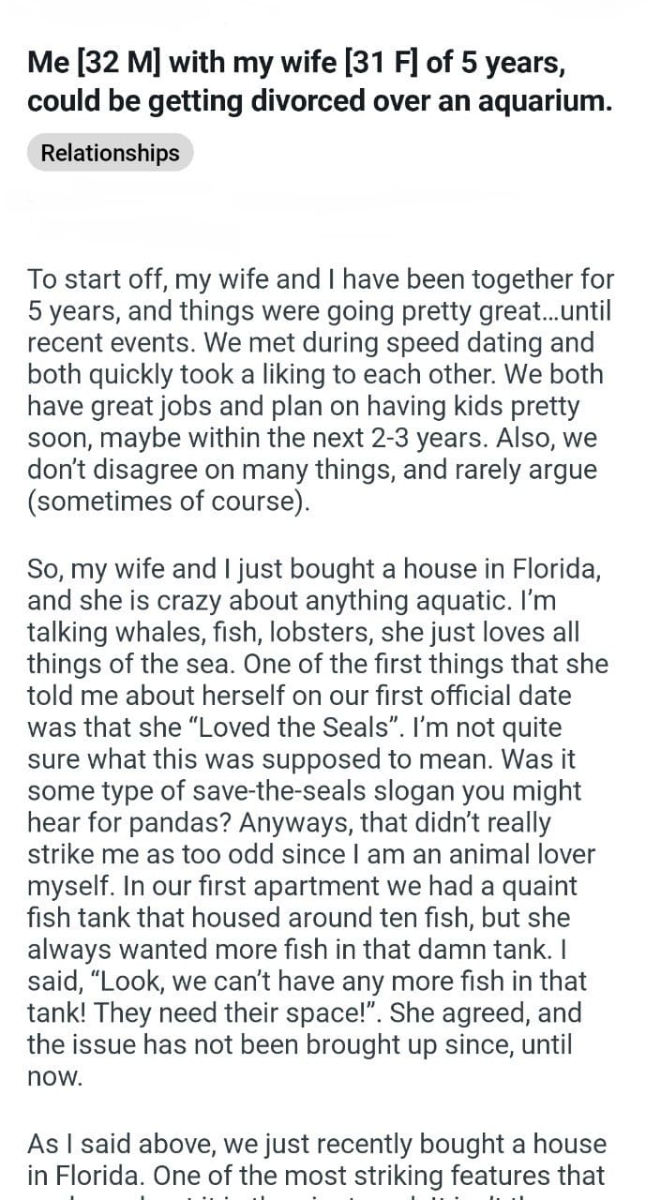
Task: Click the text "(sometimes of course)."
Action: pyautogui.click(x=168, y=502)
